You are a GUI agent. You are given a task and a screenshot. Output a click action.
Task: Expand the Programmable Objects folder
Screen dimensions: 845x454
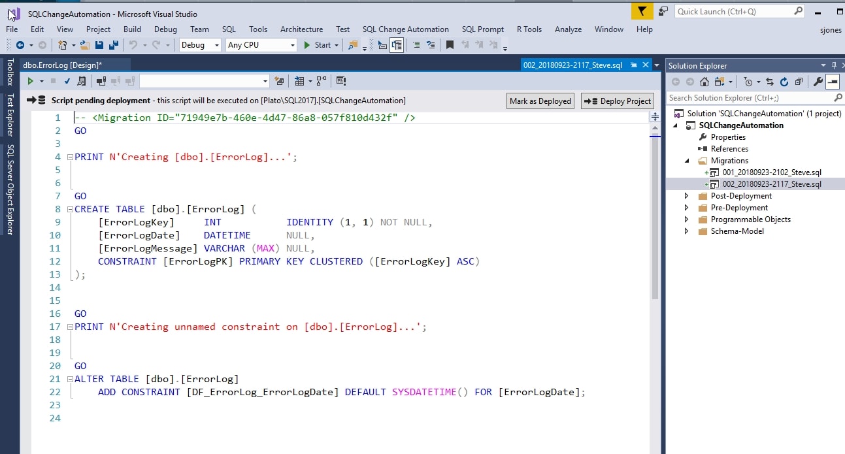pyautogui.click(x=686, y=219)
